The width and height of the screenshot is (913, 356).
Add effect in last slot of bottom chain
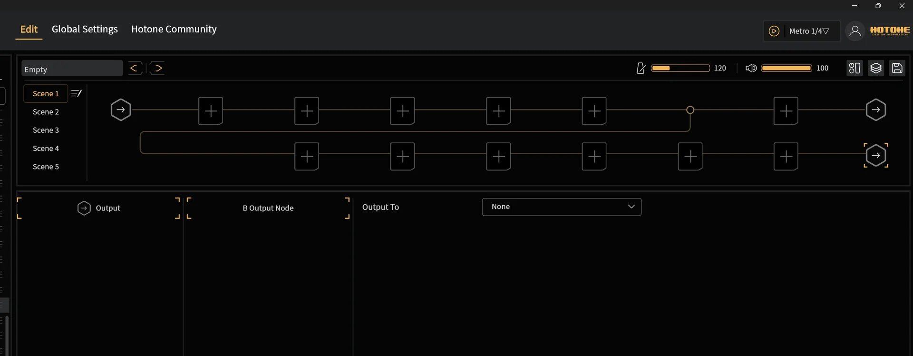click(x=786, y=156)
